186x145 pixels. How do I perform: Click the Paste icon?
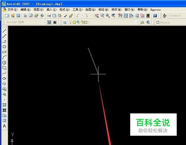[60, 16]
